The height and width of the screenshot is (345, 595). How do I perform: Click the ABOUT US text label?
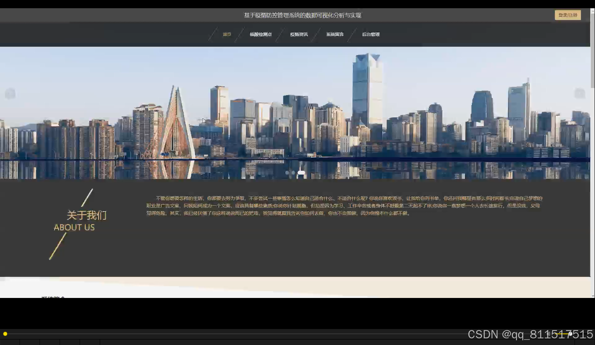click(74, 227)
